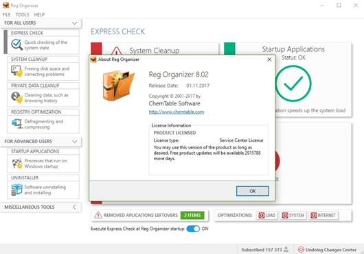Image resolution: width=364 pixels, height=254 pixels.
Task: Click the INTERNET optimization button
Action: coord(323,216)
